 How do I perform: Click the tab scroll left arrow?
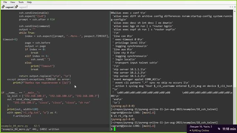pyautogui.click(x=230, y=7)
